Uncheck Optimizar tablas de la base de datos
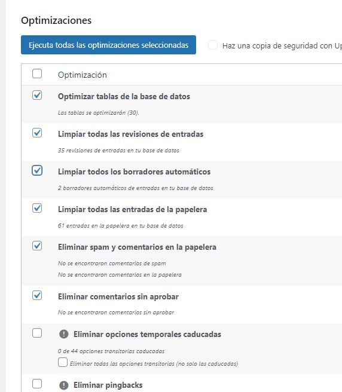This screenshot has width=342, height=392. coord(37,95)
